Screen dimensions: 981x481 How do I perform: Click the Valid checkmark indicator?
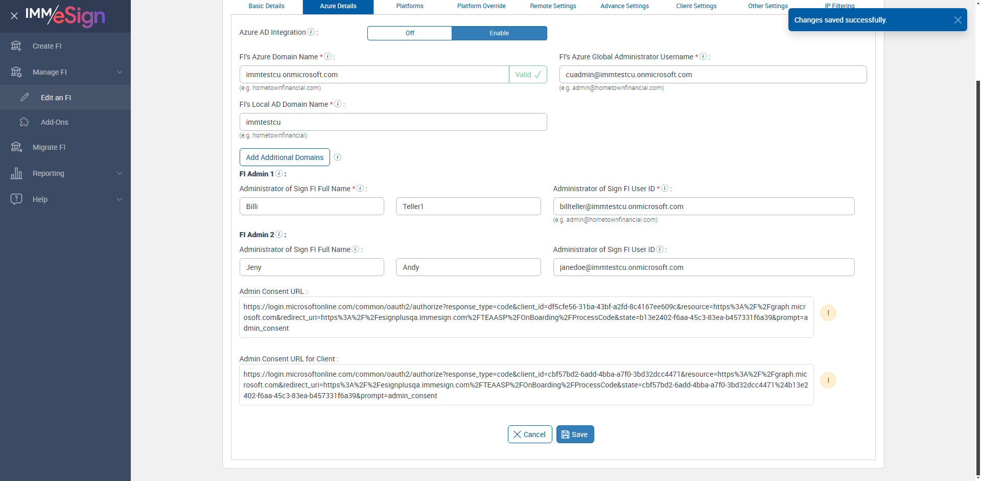[528, 75]
